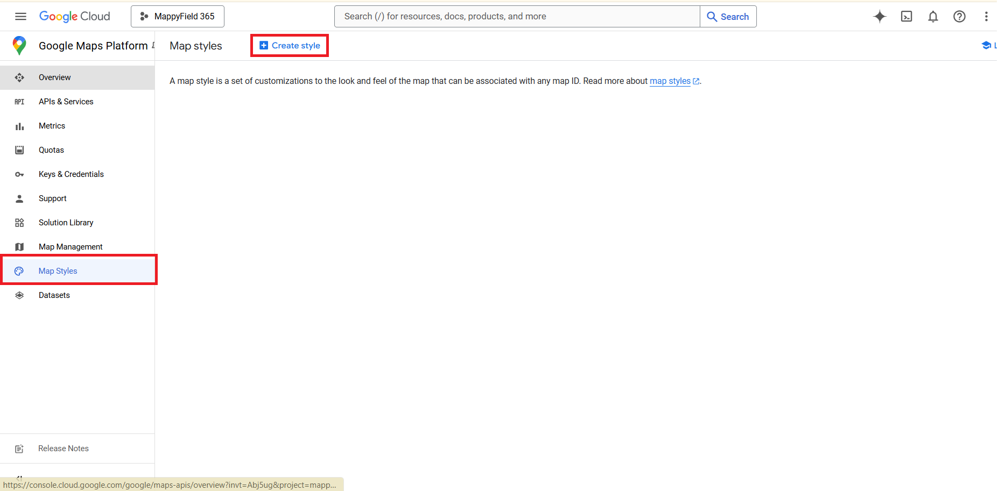Image resolution: width=999 pixels, height=491 pixels.
Task: Open the help question mark icon
Action: 959,17
